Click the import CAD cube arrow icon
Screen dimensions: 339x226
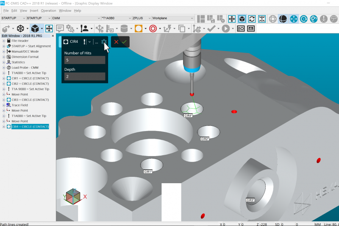pos(6,28)
